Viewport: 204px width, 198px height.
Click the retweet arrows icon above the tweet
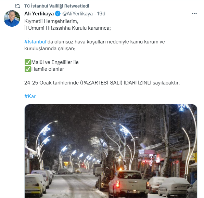click(17, 6)
